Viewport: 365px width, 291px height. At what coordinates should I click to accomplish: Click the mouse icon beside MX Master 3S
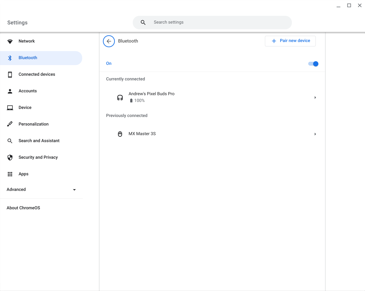(120, 134)
